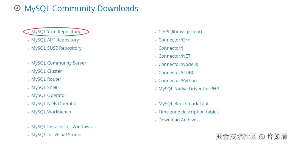Open the Connector/C++ link
292x145 pixels.
(x=174, y=40)
